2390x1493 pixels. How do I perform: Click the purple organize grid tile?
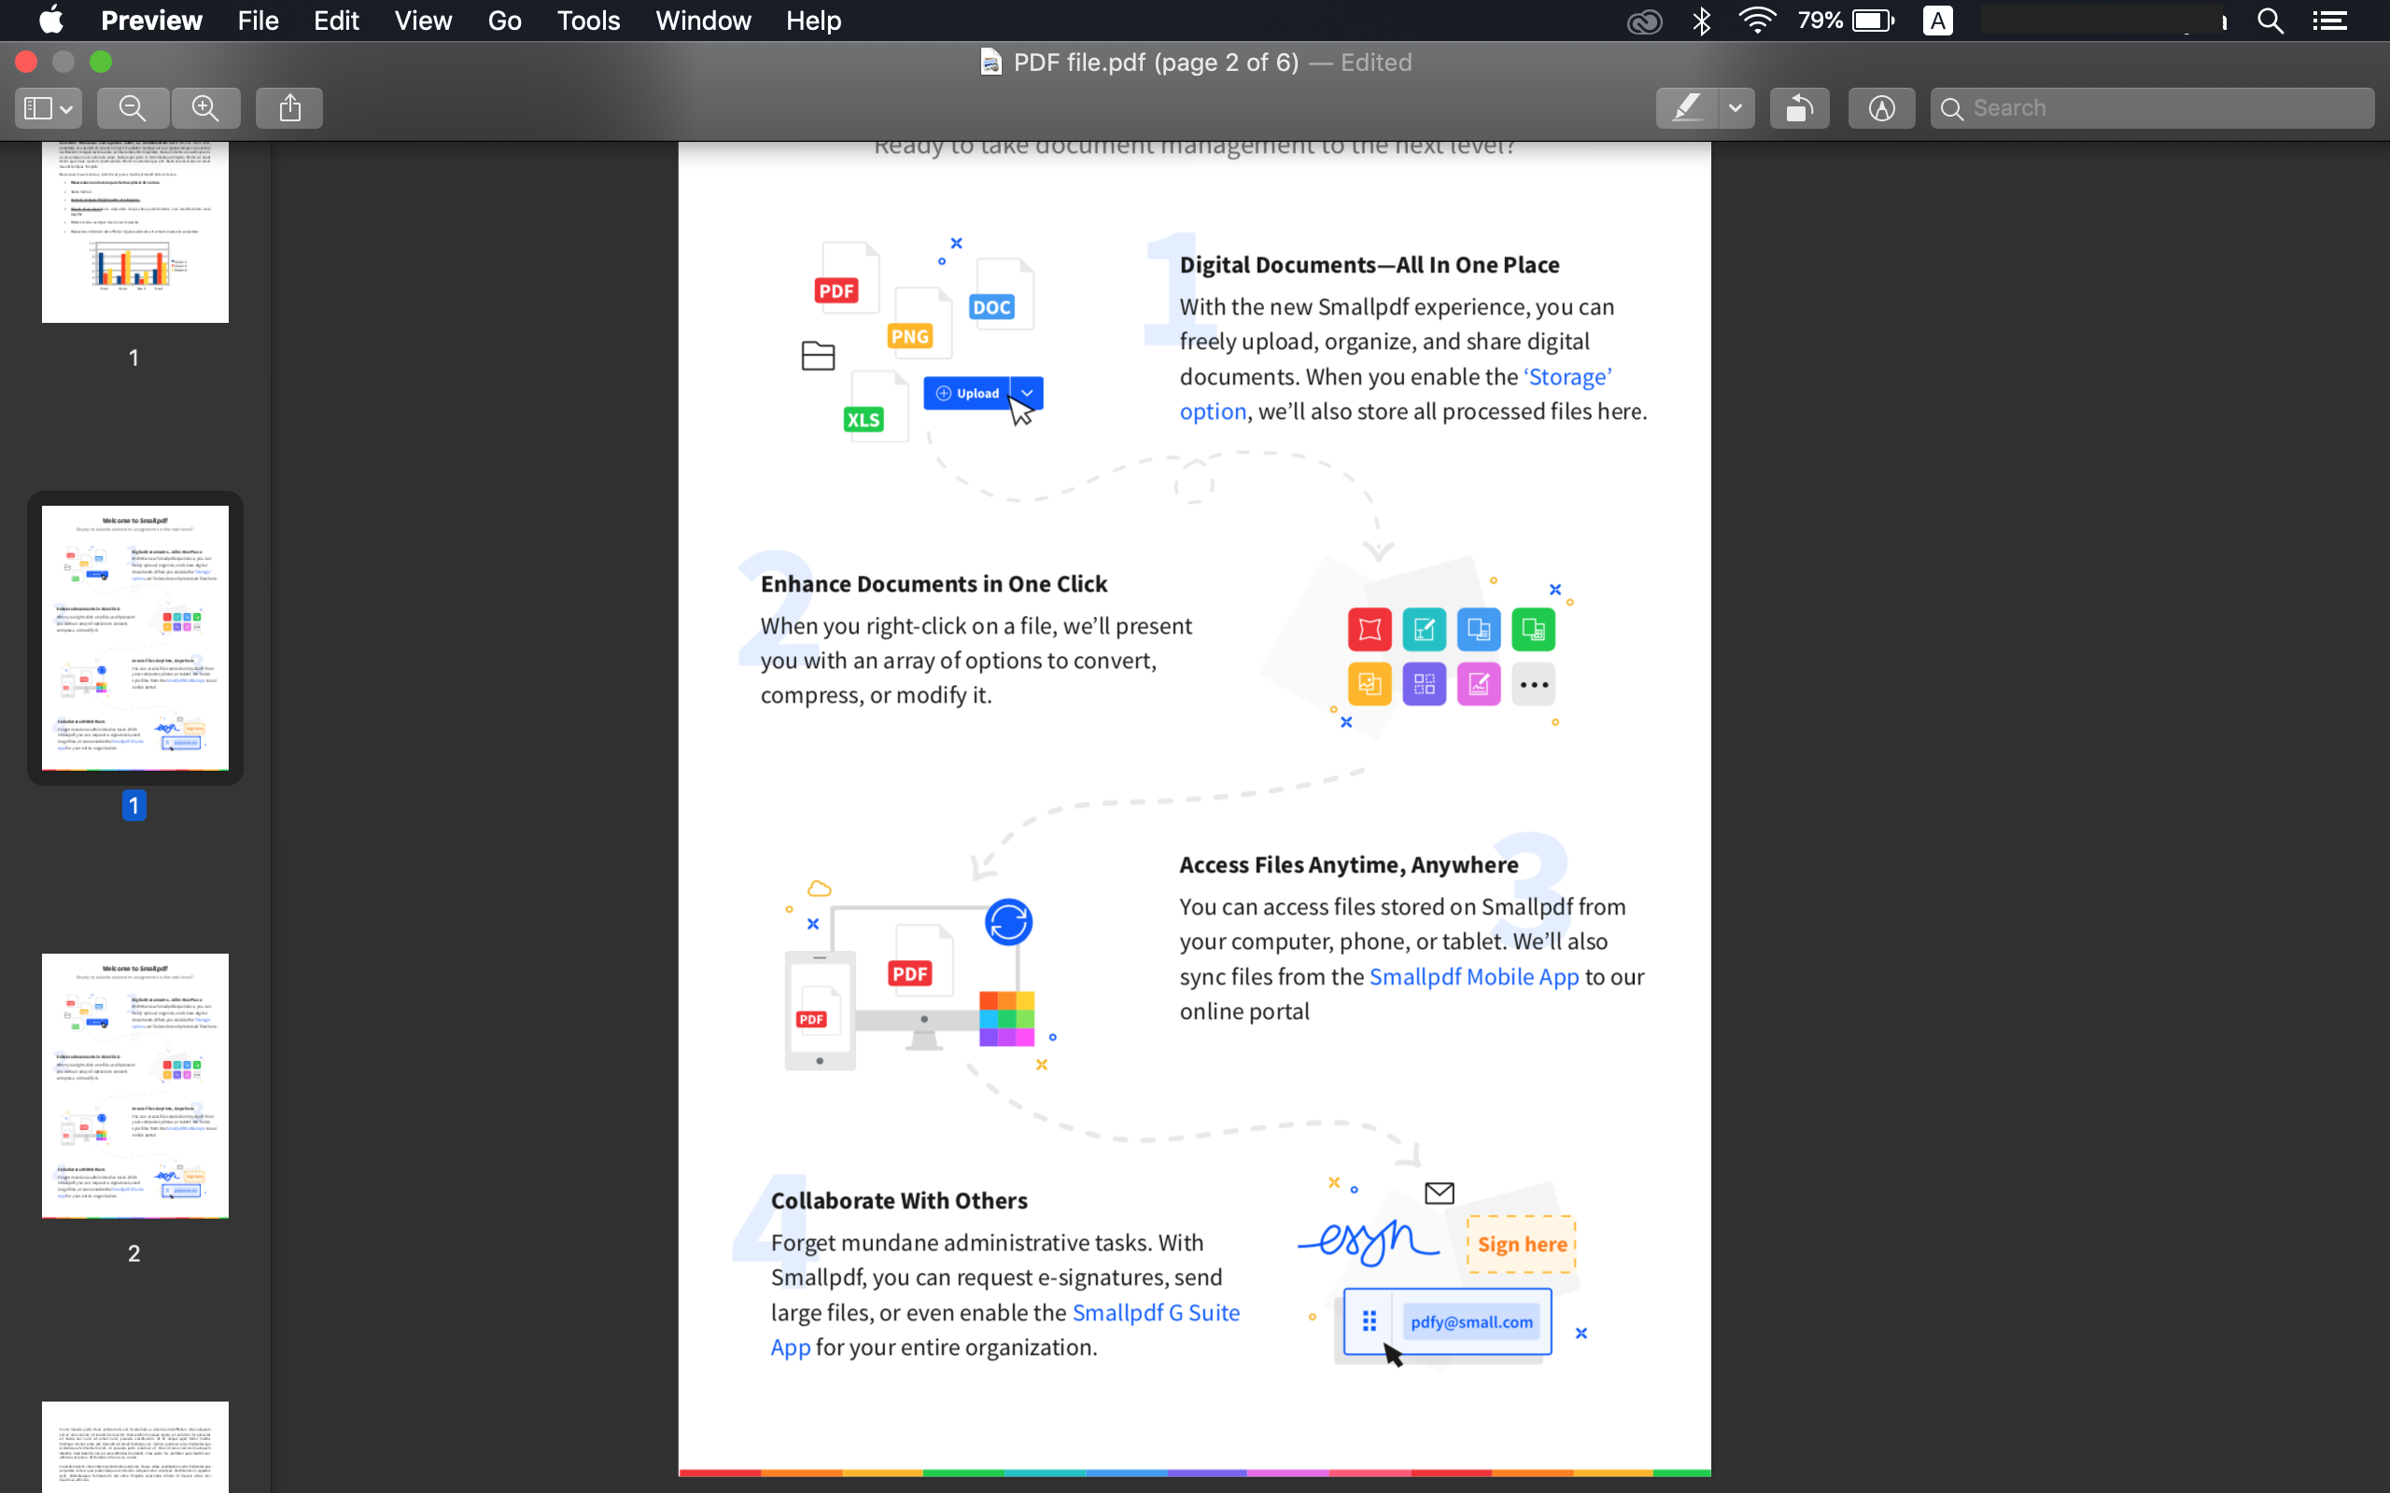(x=1424, y=683)
